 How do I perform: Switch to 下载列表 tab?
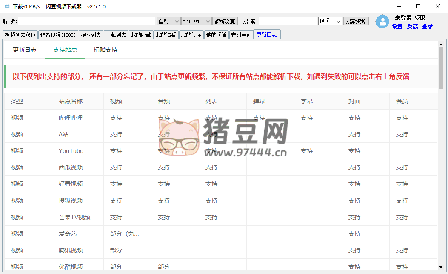click(116, 35)
